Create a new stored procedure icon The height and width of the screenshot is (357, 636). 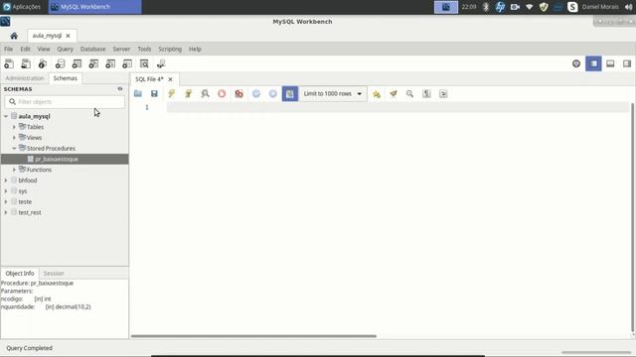pos(110,63)
